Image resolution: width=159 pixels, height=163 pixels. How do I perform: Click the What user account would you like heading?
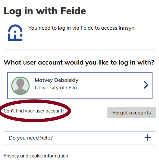(79, 63)
